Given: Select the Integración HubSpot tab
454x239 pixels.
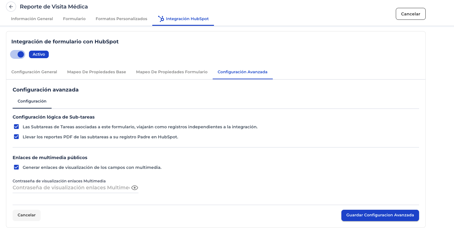Looking at the screenshot, I should click(187, 19).
